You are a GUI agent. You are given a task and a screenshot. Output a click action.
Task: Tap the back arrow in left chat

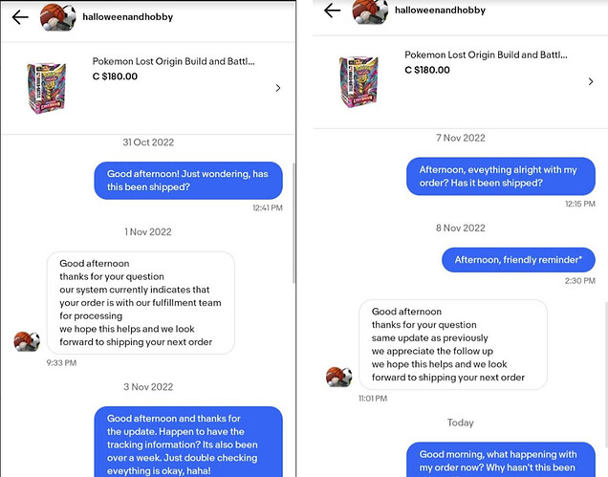20,17
